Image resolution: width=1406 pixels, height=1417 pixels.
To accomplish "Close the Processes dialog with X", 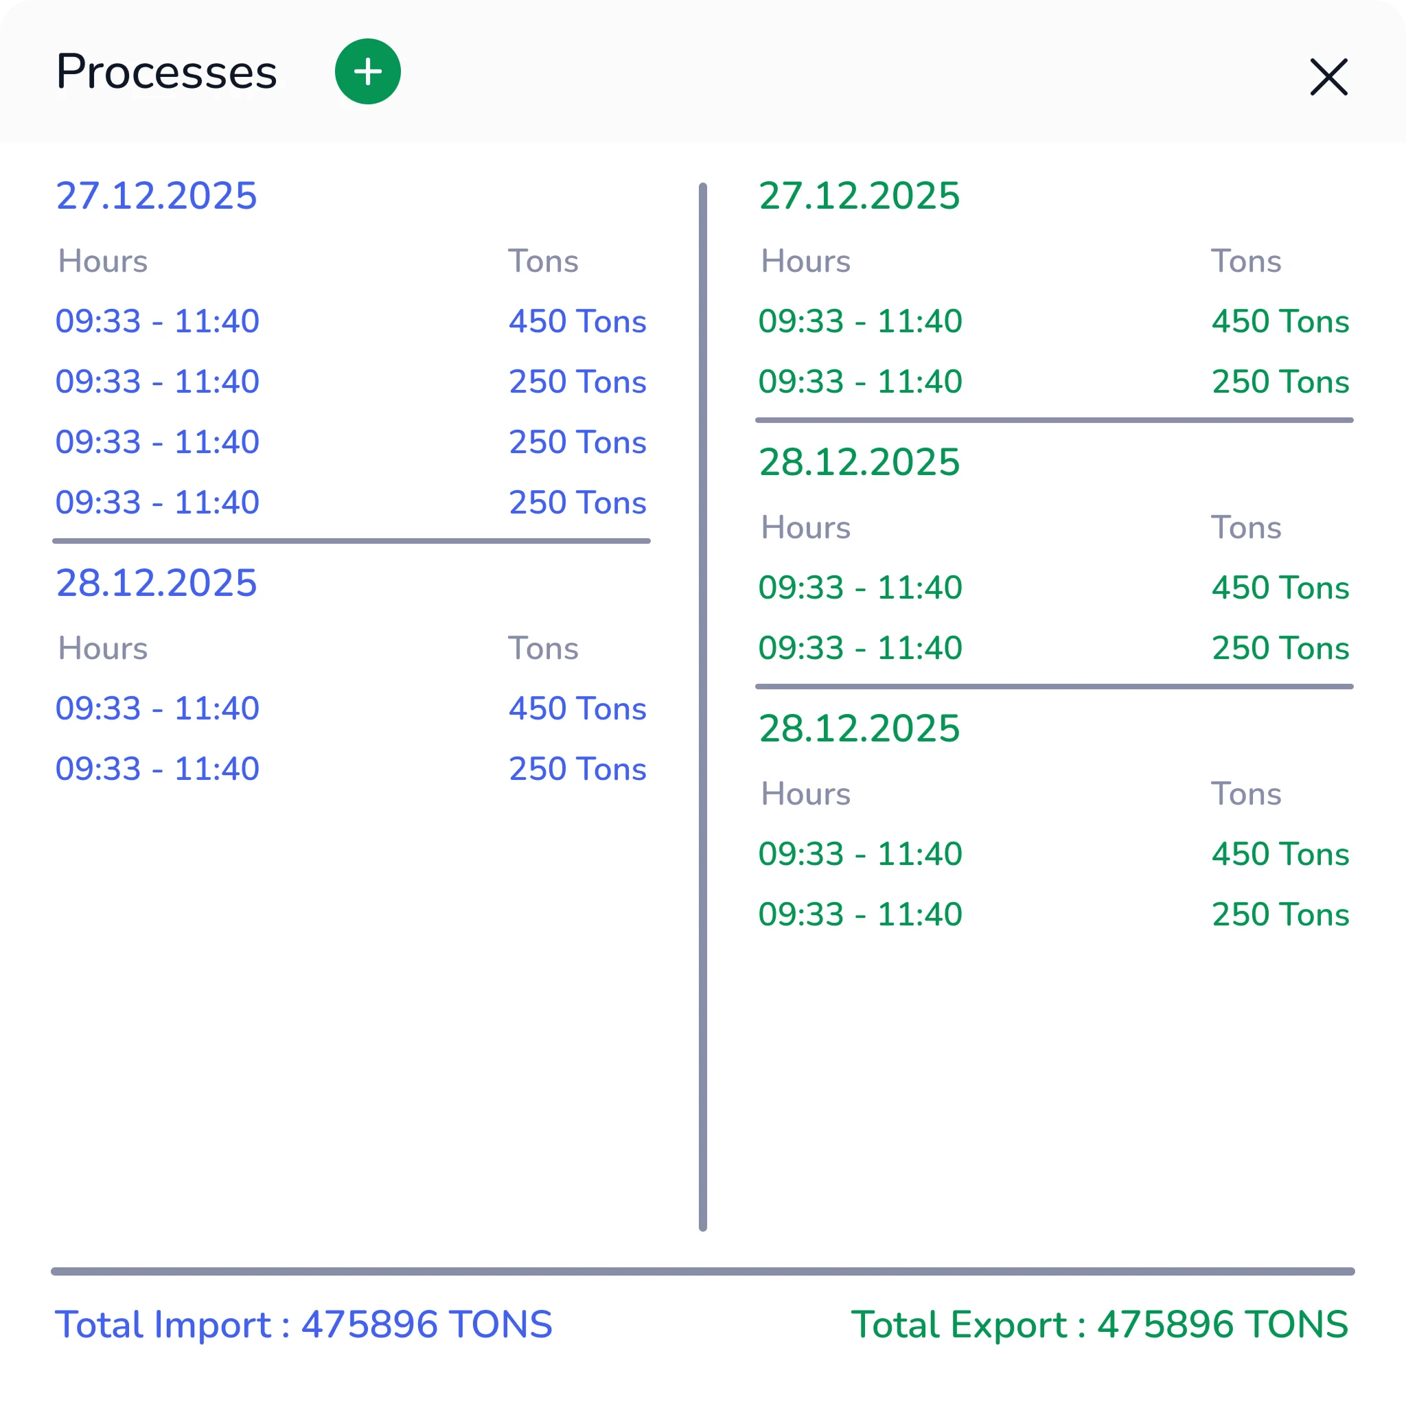I will 1328,77.
